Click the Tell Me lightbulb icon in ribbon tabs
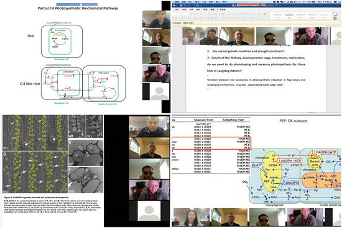This screenshot has width=342, height=228. pyautogui.click(x=218, y=9)
